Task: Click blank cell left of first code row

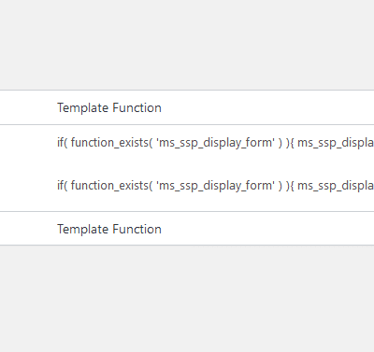Action: pos(28,143)
